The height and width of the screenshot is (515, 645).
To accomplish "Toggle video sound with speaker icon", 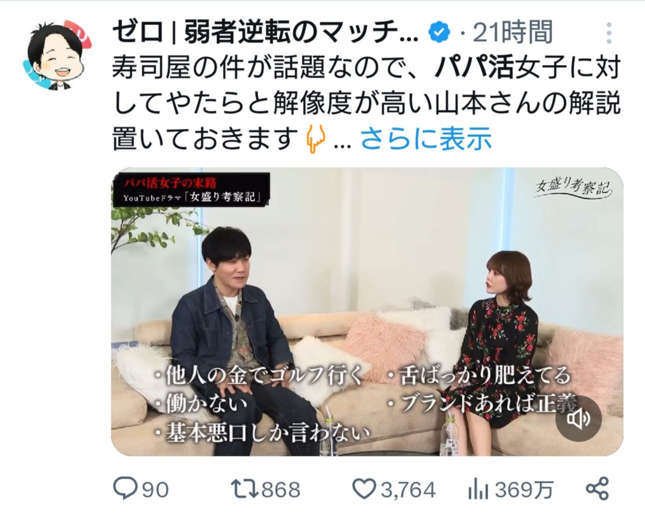I will (x=578, y=418).
